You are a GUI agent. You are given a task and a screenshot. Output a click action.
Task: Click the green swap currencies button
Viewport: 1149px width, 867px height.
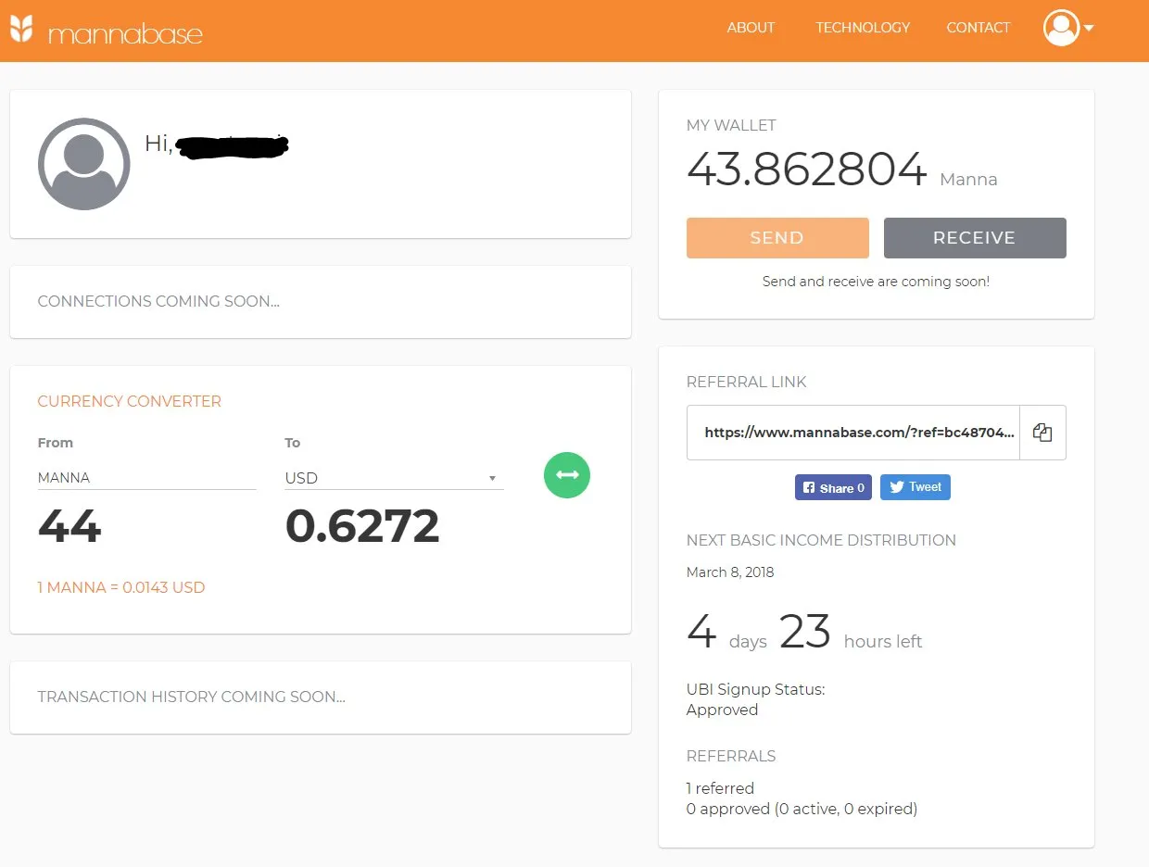click(567, 474)
